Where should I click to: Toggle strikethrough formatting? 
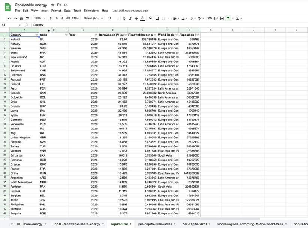coord(136,18)
